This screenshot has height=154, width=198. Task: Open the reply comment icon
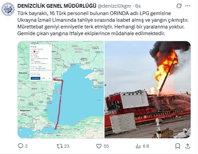pyautogui.click(x=21, y=146)
